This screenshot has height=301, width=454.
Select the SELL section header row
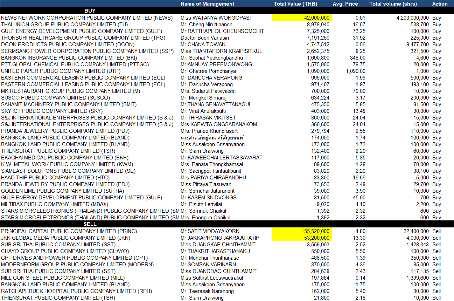pyautogui.click(x=227, y=224)
